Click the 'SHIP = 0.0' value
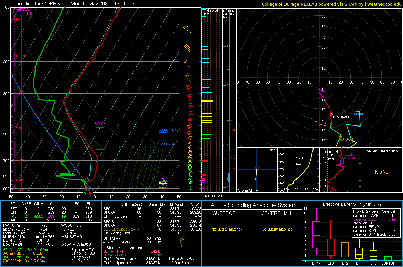 (80, 261)
